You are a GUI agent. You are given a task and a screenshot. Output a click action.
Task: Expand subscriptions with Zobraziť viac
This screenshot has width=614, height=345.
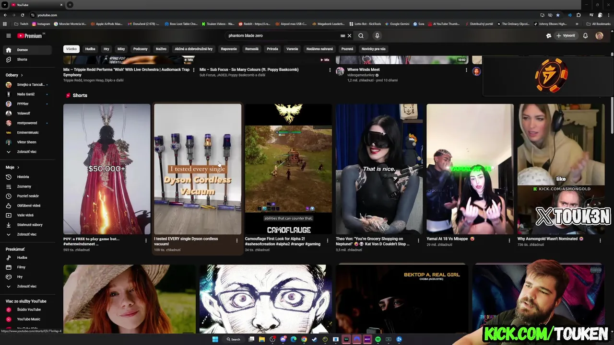[26, 151]
